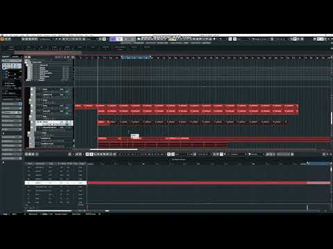This screenshot has height=249, width=333.
Task: Open the lower zone setup gear icon
Action: coord(99,214)
